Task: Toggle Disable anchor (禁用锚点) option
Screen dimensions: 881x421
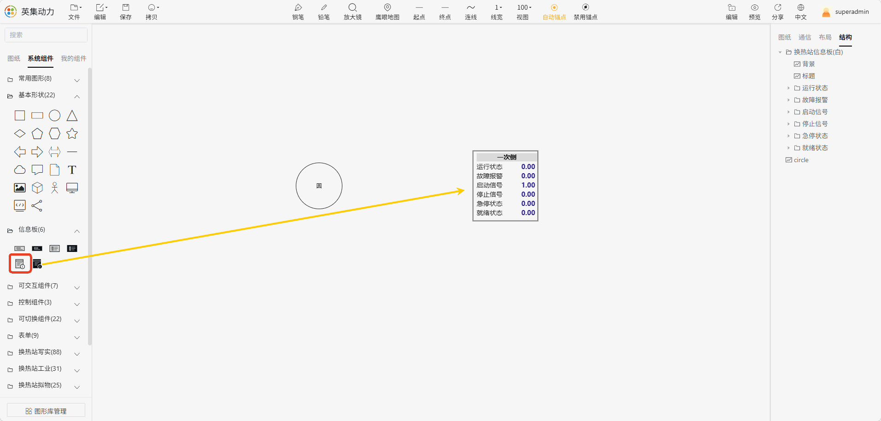Action: (x=586, y=12)
